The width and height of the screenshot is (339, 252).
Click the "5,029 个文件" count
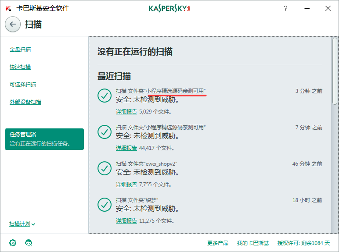[155, 112]
